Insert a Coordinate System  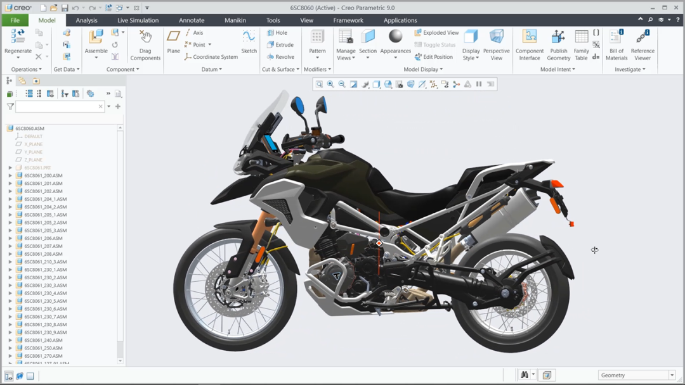211,57
